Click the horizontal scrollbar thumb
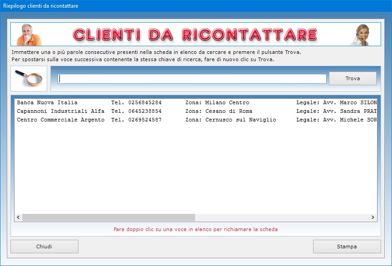392x266 pixels. tap(108, 218)
